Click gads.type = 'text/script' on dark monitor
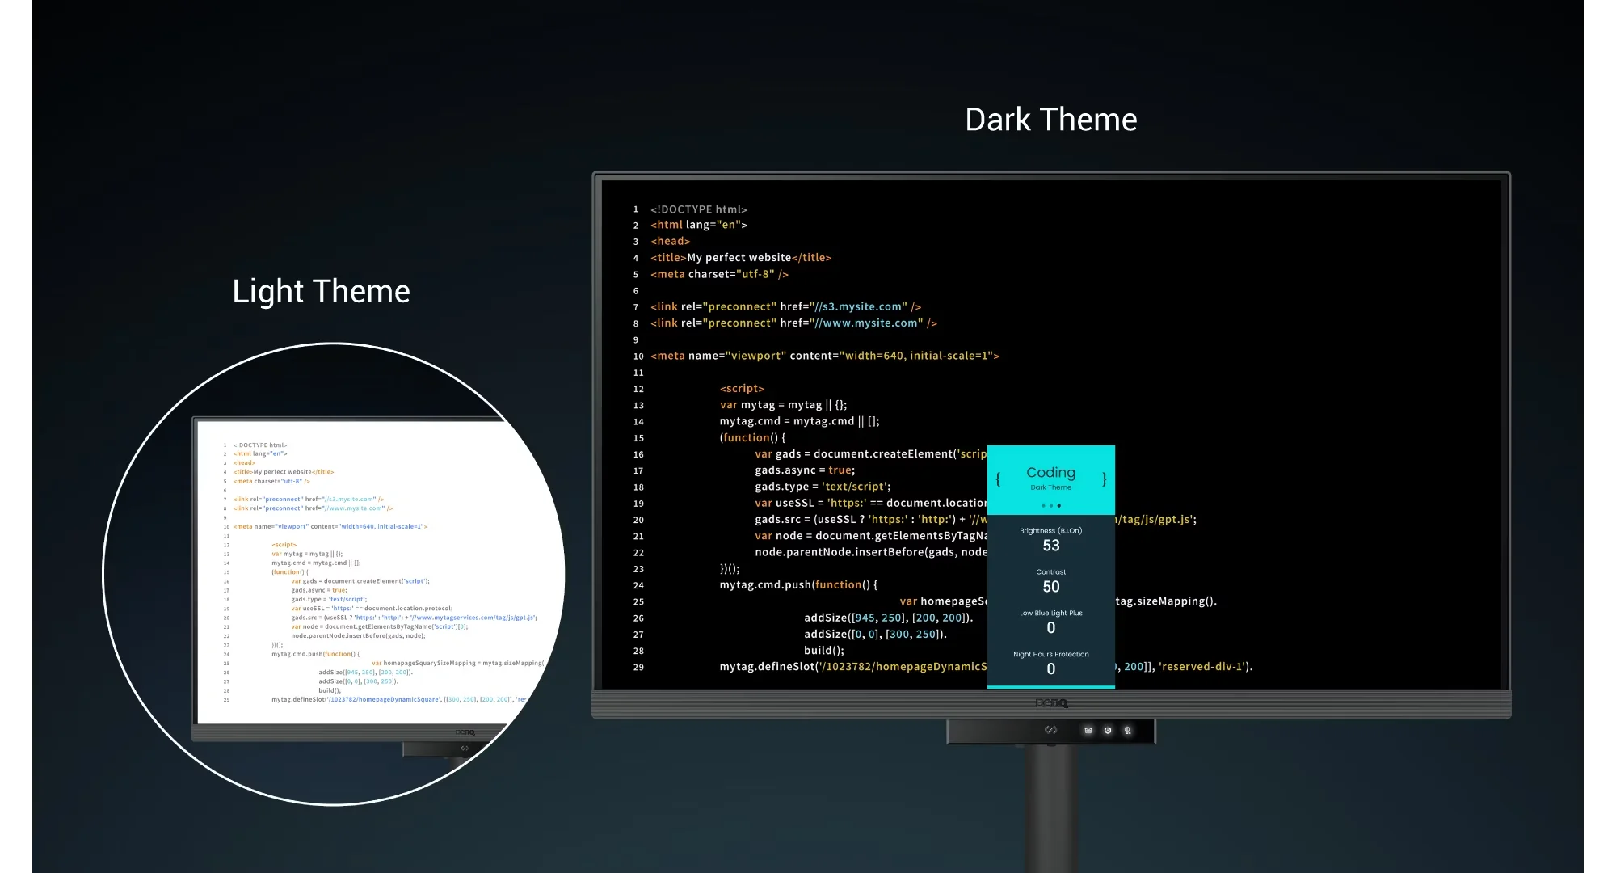The width and height of the screenshot is (1616, 873). (x=823, y=487)
